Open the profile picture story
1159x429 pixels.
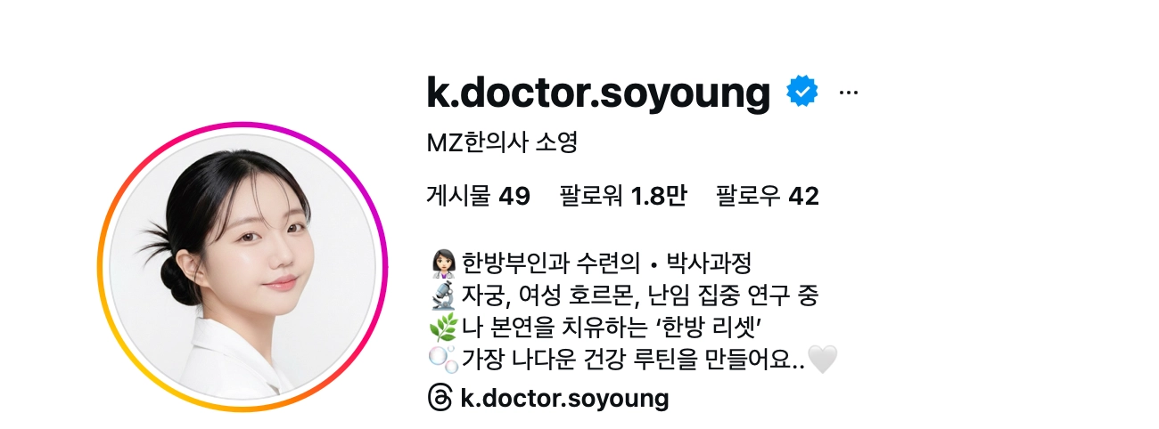[x=242, y=267]
